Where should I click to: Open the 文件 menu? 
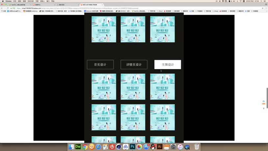click(15, 1)
